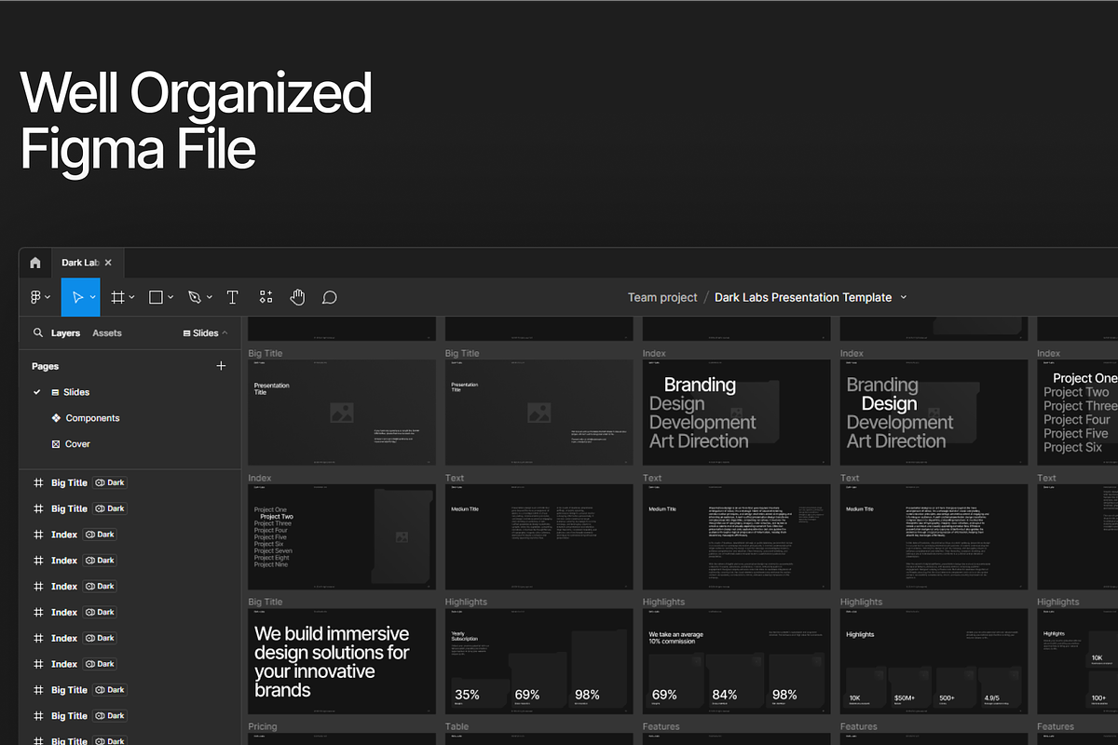Select the Move tool
The image size is (1118, 745).
click(78, 297)
